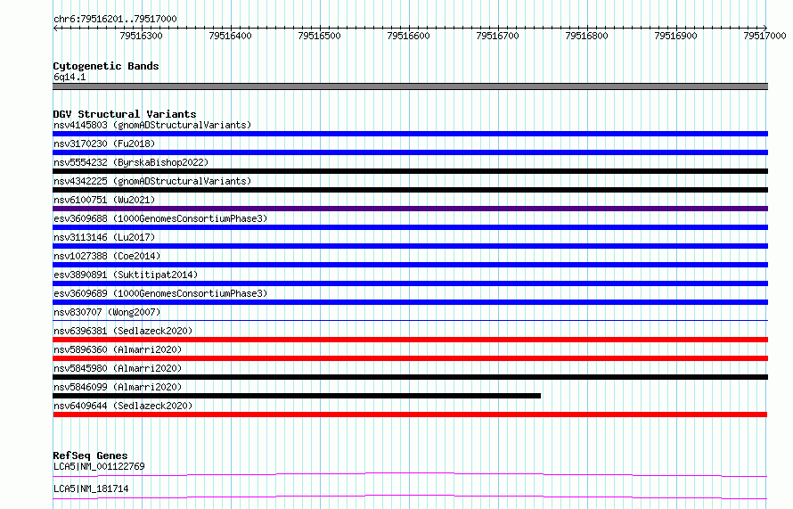Screen dimensions: 793x509
Task: Select the red nsv5896360 variant bar
Action: pyautogui.click(x=410, y=358)
